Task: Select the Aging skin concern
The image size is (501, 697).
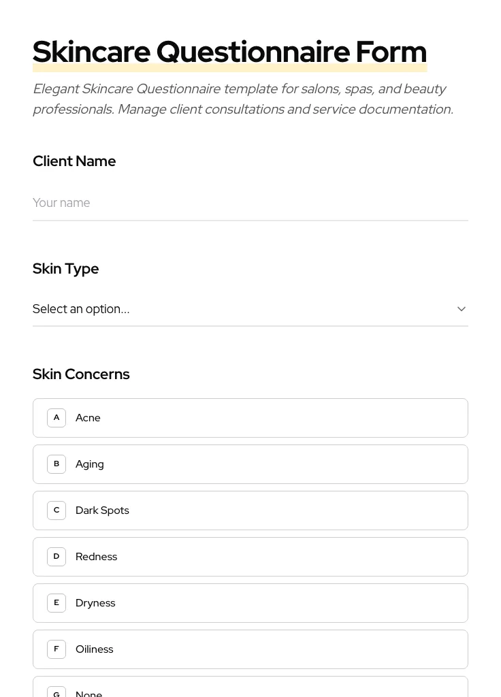Action: click(251, 464)
